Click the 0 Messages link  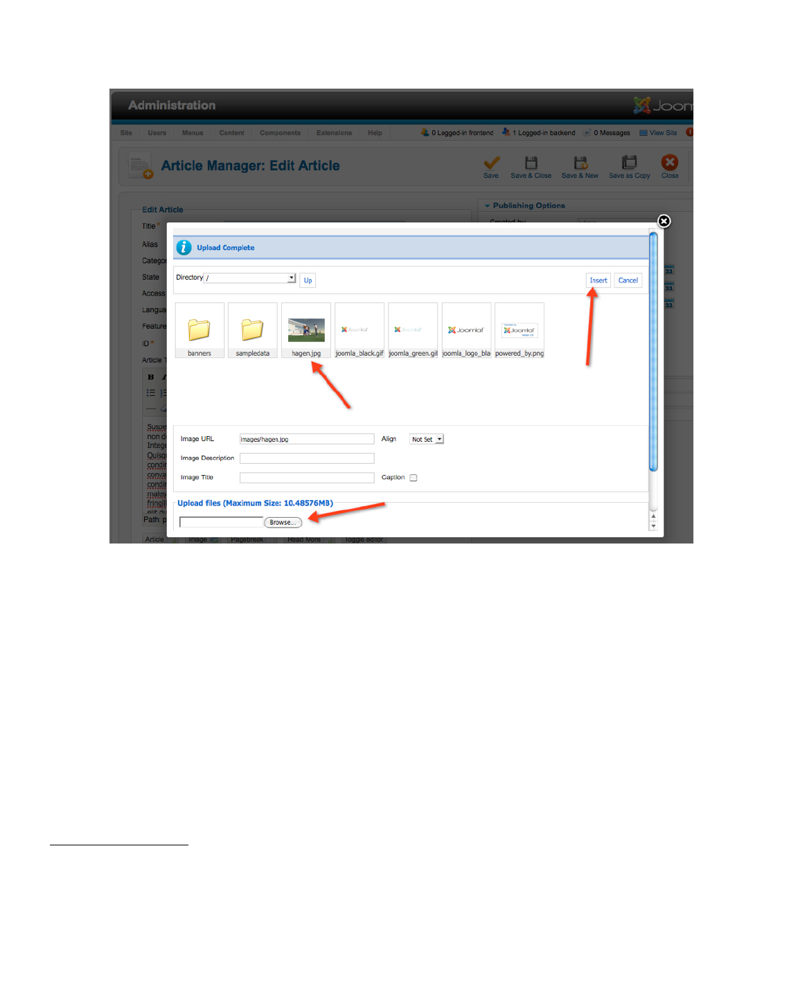coord(607,133)
